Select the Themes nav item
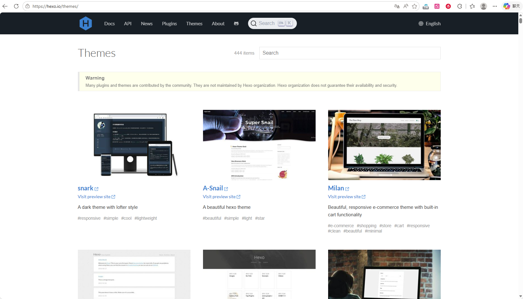 tap(194, 24)
